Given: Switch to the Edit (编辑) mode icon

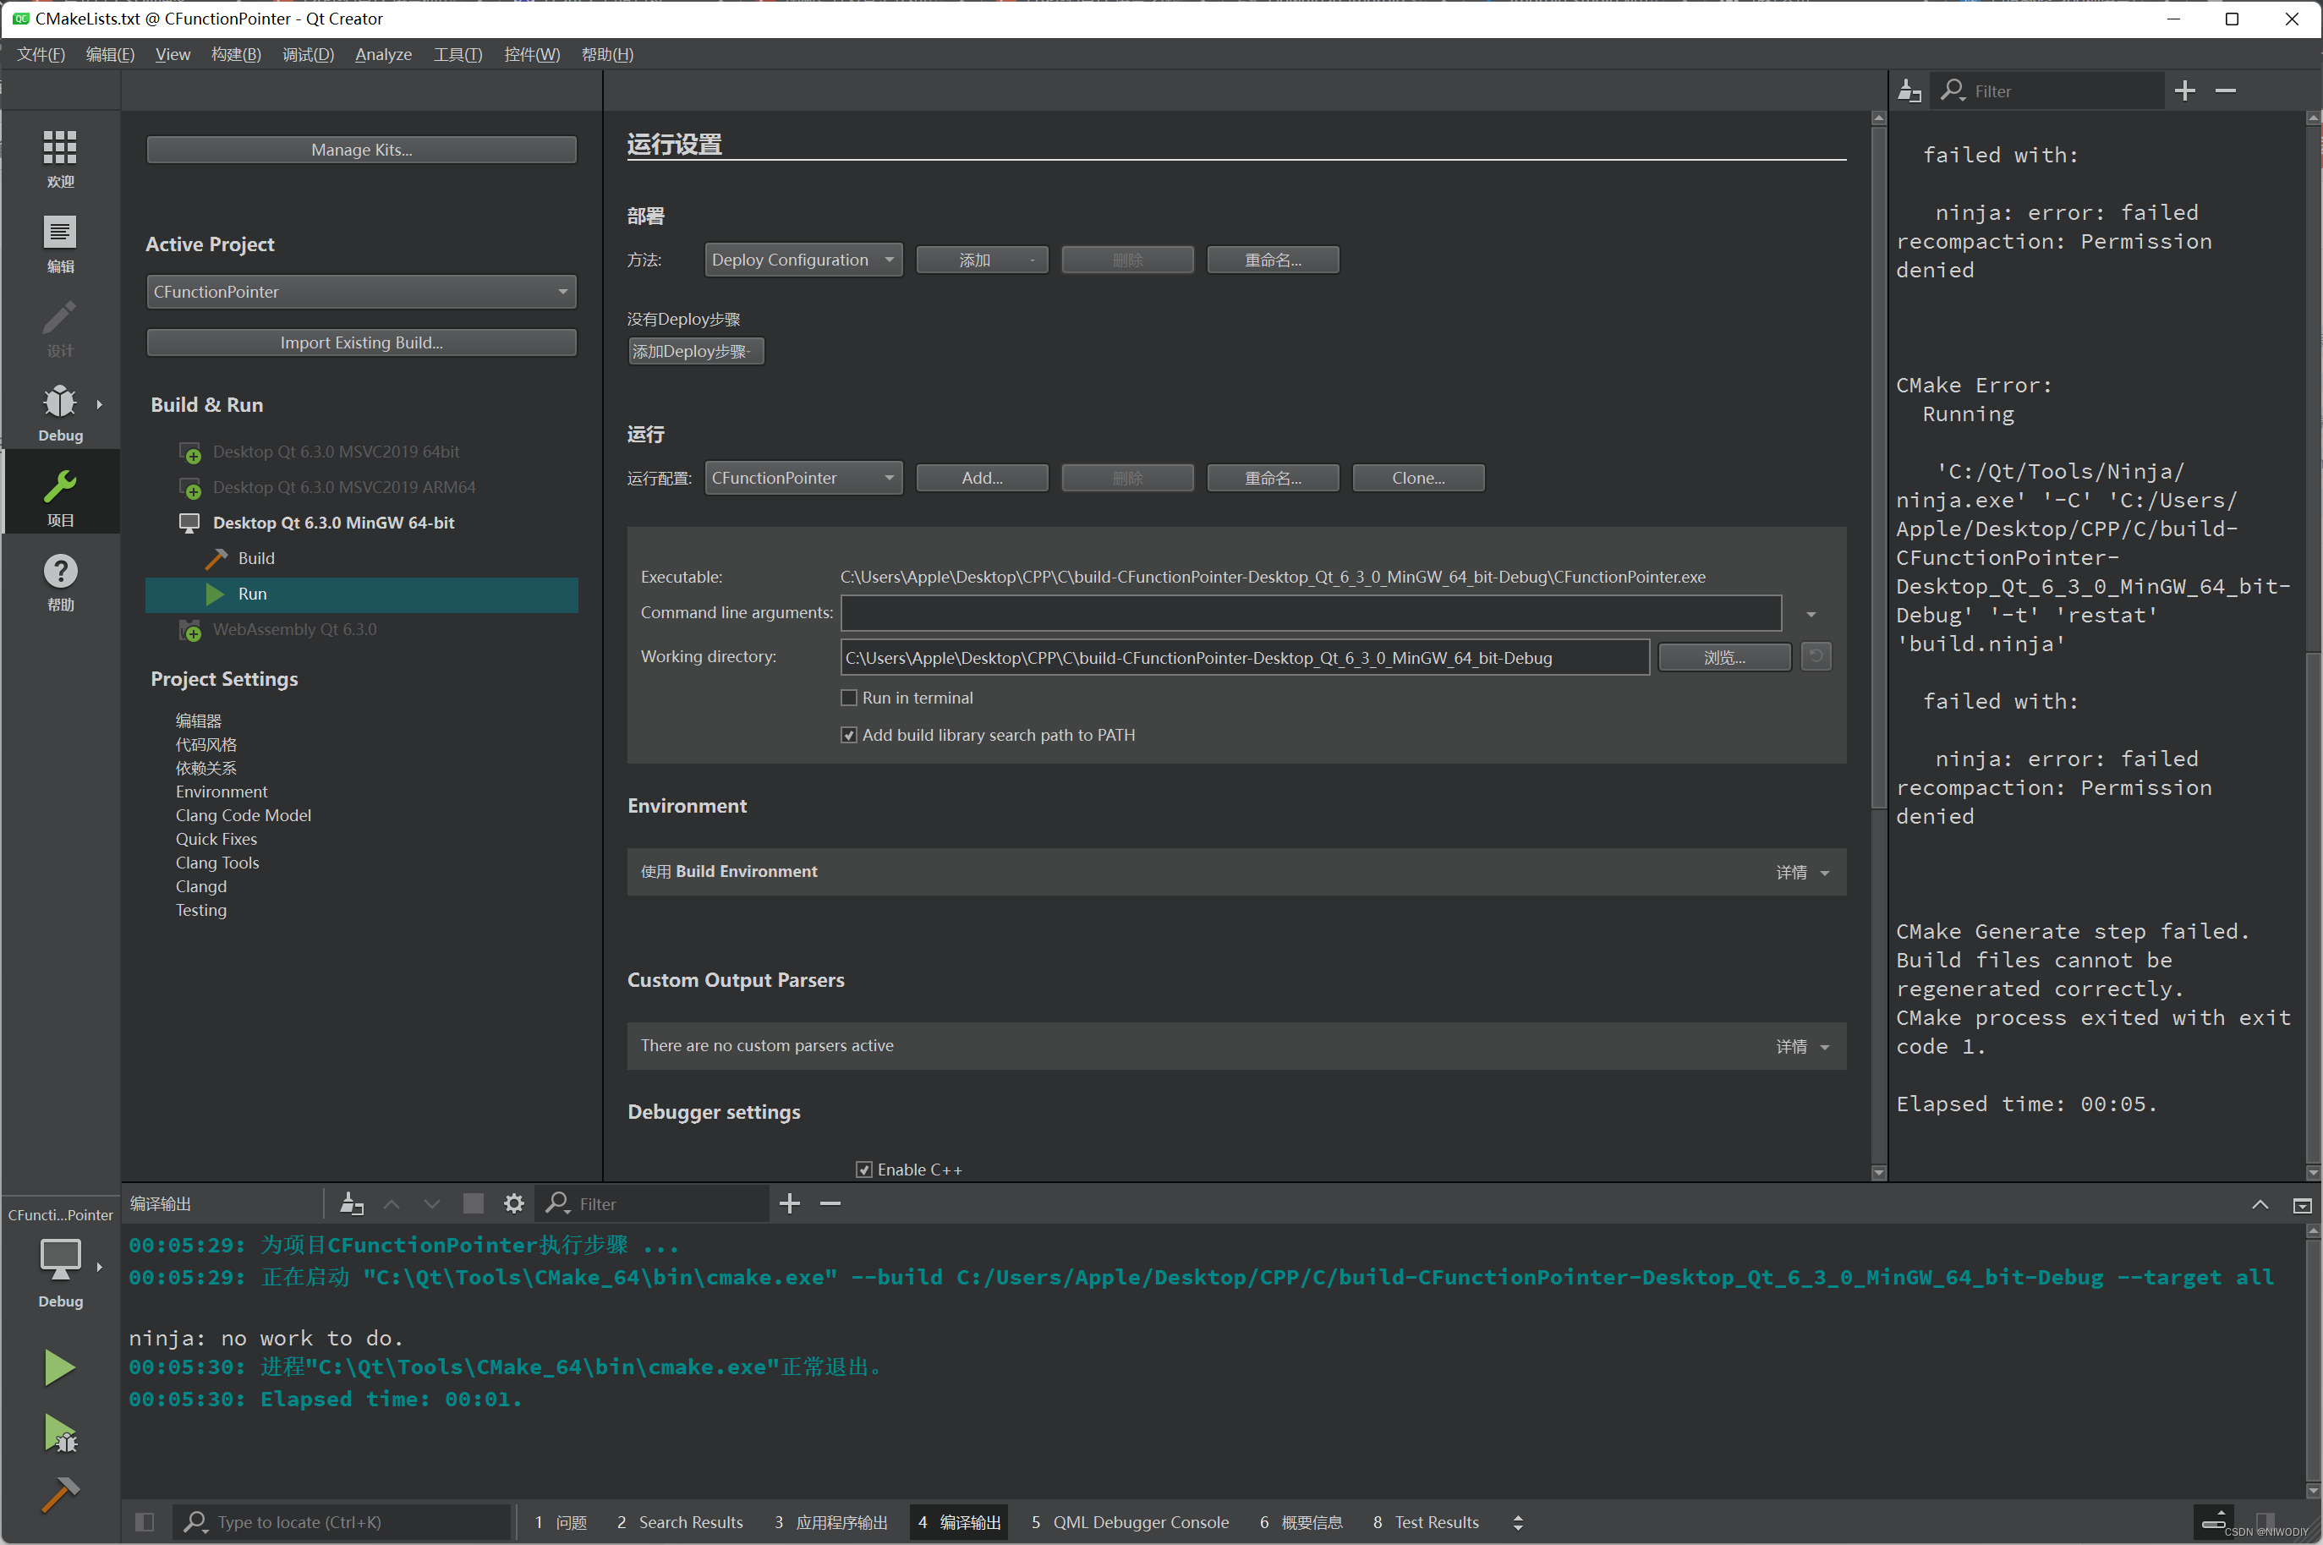Looking at the screenshot, I should pyautogui.click(x=60, y=244).
